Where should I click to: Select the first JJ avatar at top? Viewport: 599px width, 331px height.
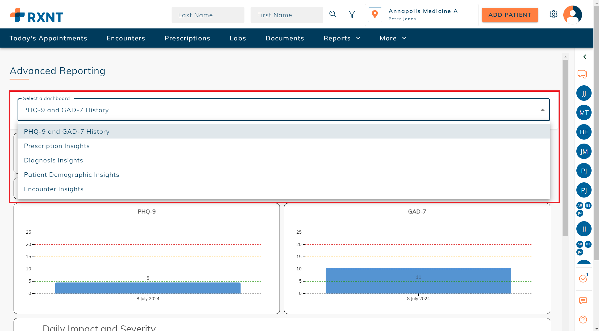click(584, 93)
